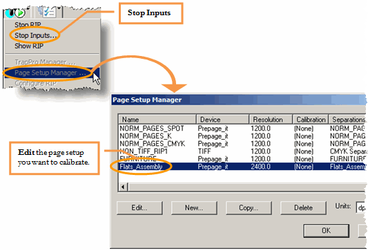Choose Stop Inputs... from the menu

tap(35, 35)
